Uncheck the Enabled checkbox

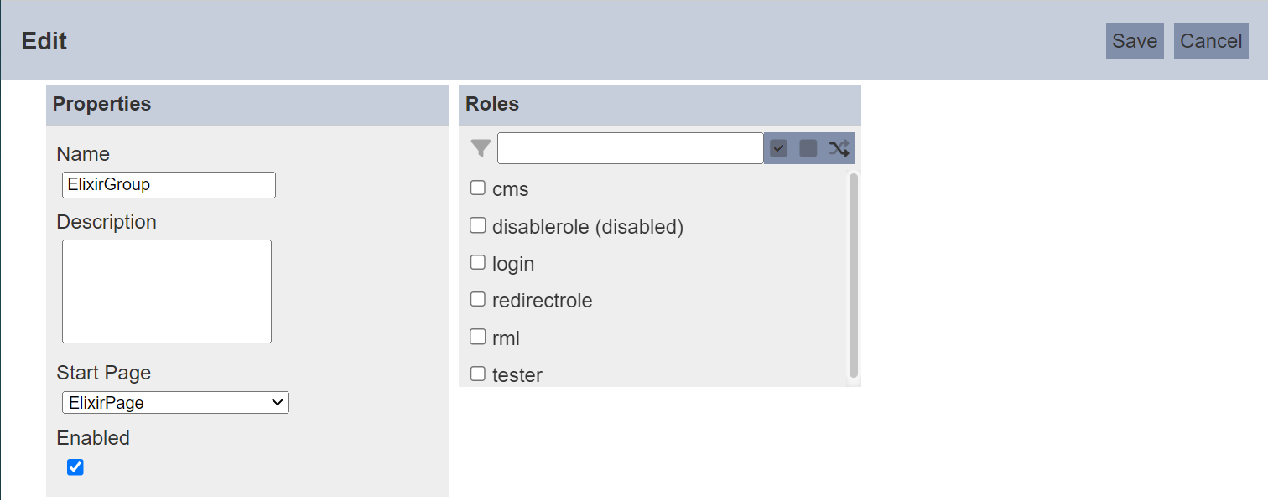tap(75, 467)
